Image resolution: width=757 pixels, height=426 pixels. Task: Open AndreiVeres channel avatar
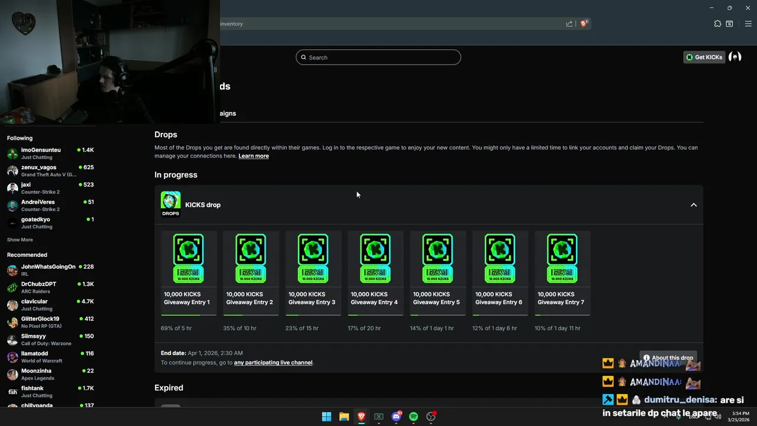[12, 205]
